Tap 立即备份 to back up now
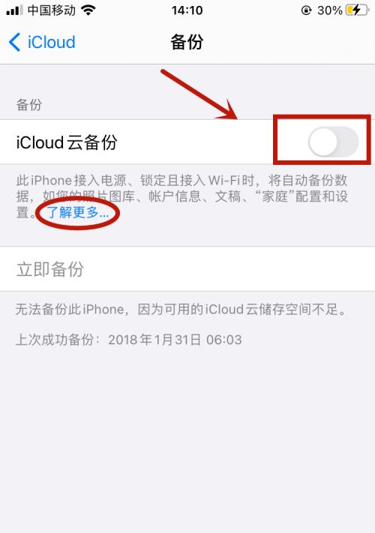This screenshot has width=375, height=533. (x=187, y=269)
